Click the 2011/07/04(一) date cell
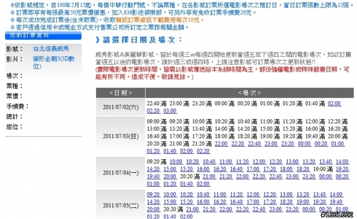The height and width of the screenshot is (219, 357). [x=120, y=173]
